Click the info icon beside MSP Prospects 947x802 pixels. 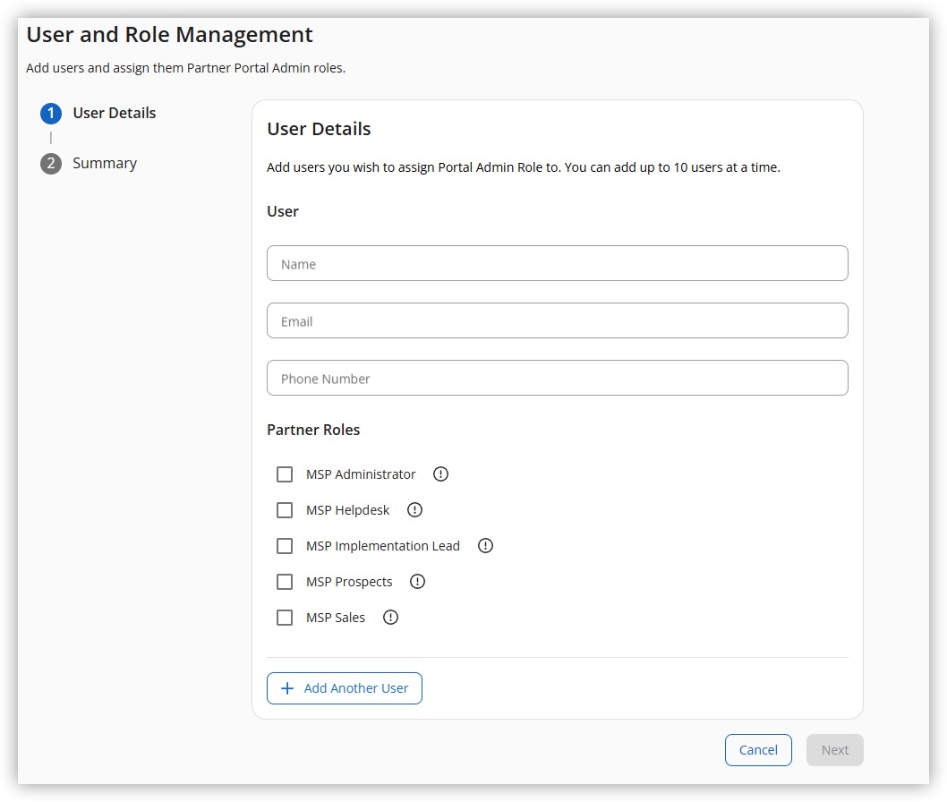click(416, 581)
